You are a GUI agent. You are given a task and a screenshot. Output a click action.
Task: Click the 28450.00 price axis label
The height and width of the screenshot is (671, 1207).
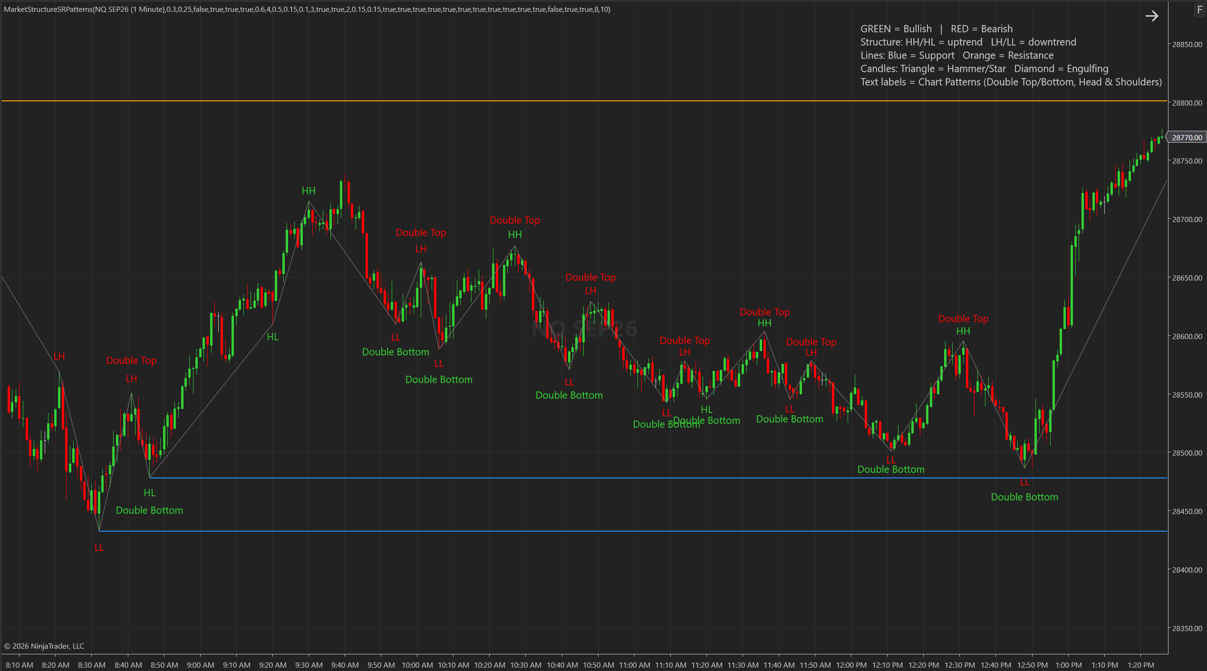[1187, 511]
